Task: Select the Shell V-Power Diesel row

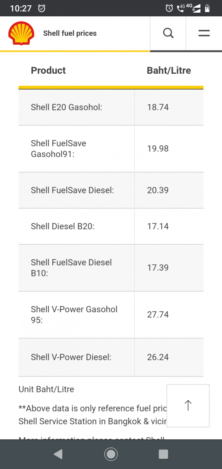Action: pos(111,357)
